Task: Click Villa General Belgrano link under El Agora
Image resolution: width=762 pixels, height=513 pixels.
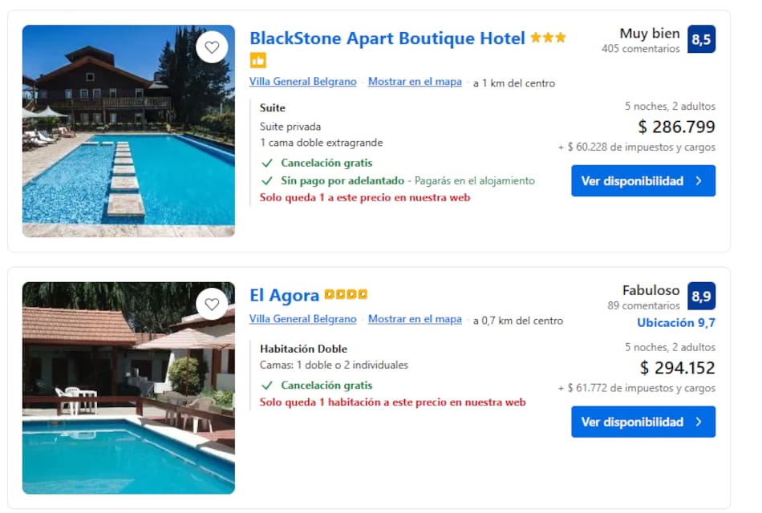Action: coord(302,319)
